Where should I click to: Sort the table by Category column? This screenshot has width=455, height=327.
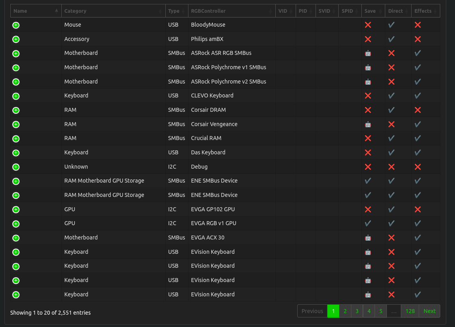114,11
